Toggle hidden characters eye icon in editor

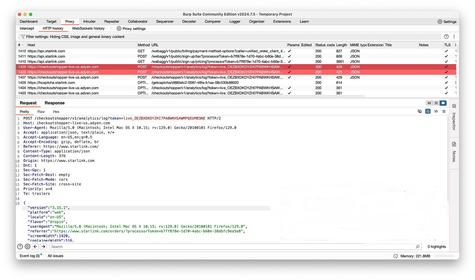(420, 111)
